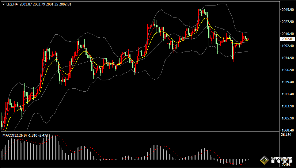Click the 2045.90 price axis label

tap(288, 10)
